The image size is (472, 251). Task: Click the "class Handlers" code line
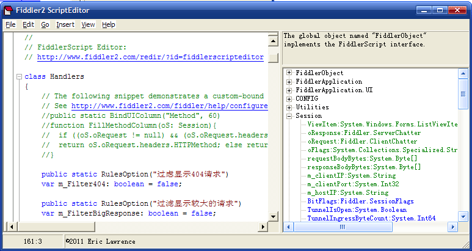54,76
